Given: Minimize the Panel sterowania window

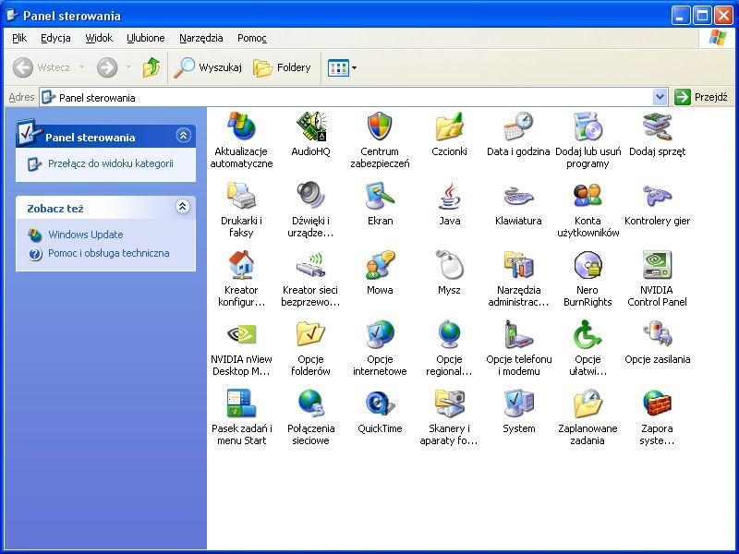Looking at the screenshot, I should pyautogui.click(x=680, y=16).
